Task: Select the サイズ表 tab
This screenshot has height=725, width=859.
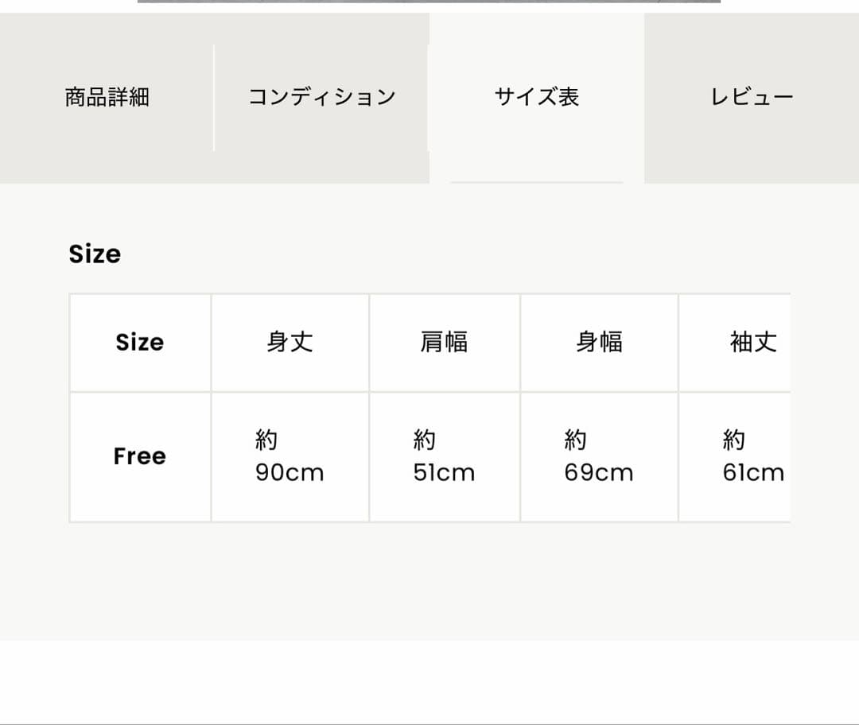Action: pyautogui.click(x=537, y=96)
